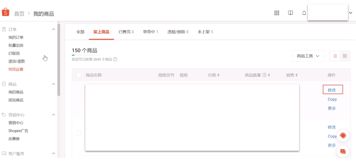Click 修改 for the second product
Viewport: 356px width, 163px height.
coord(332,127)
